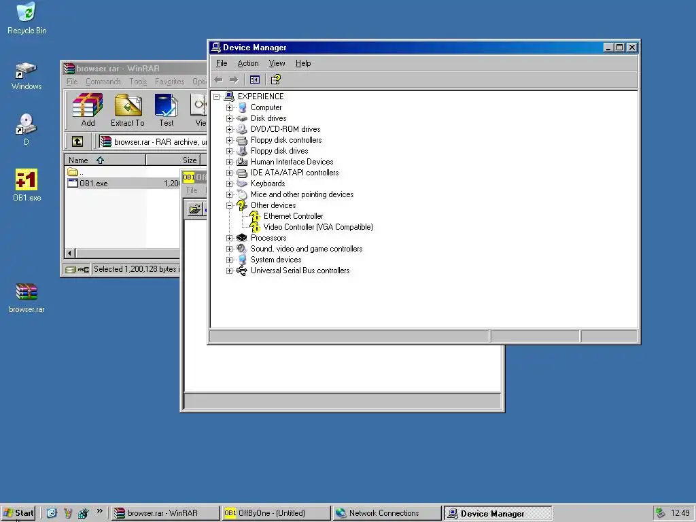Open the Tools menu in WinRAR
Image resolution: width=696 pixels, height=522 pixels.
coord(138,82)
